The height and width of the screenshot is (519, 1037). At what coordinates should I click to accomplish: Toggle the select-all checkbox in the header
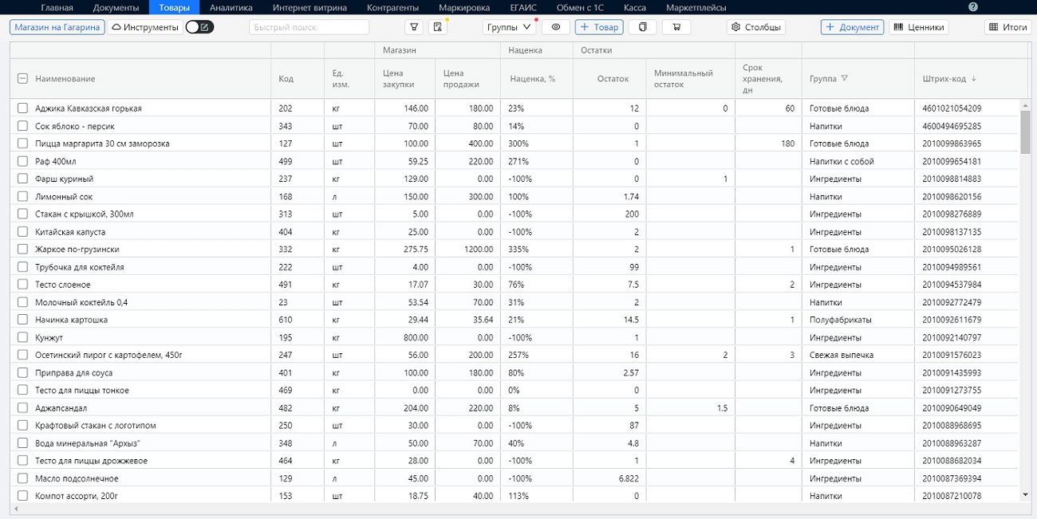[23, 79]
